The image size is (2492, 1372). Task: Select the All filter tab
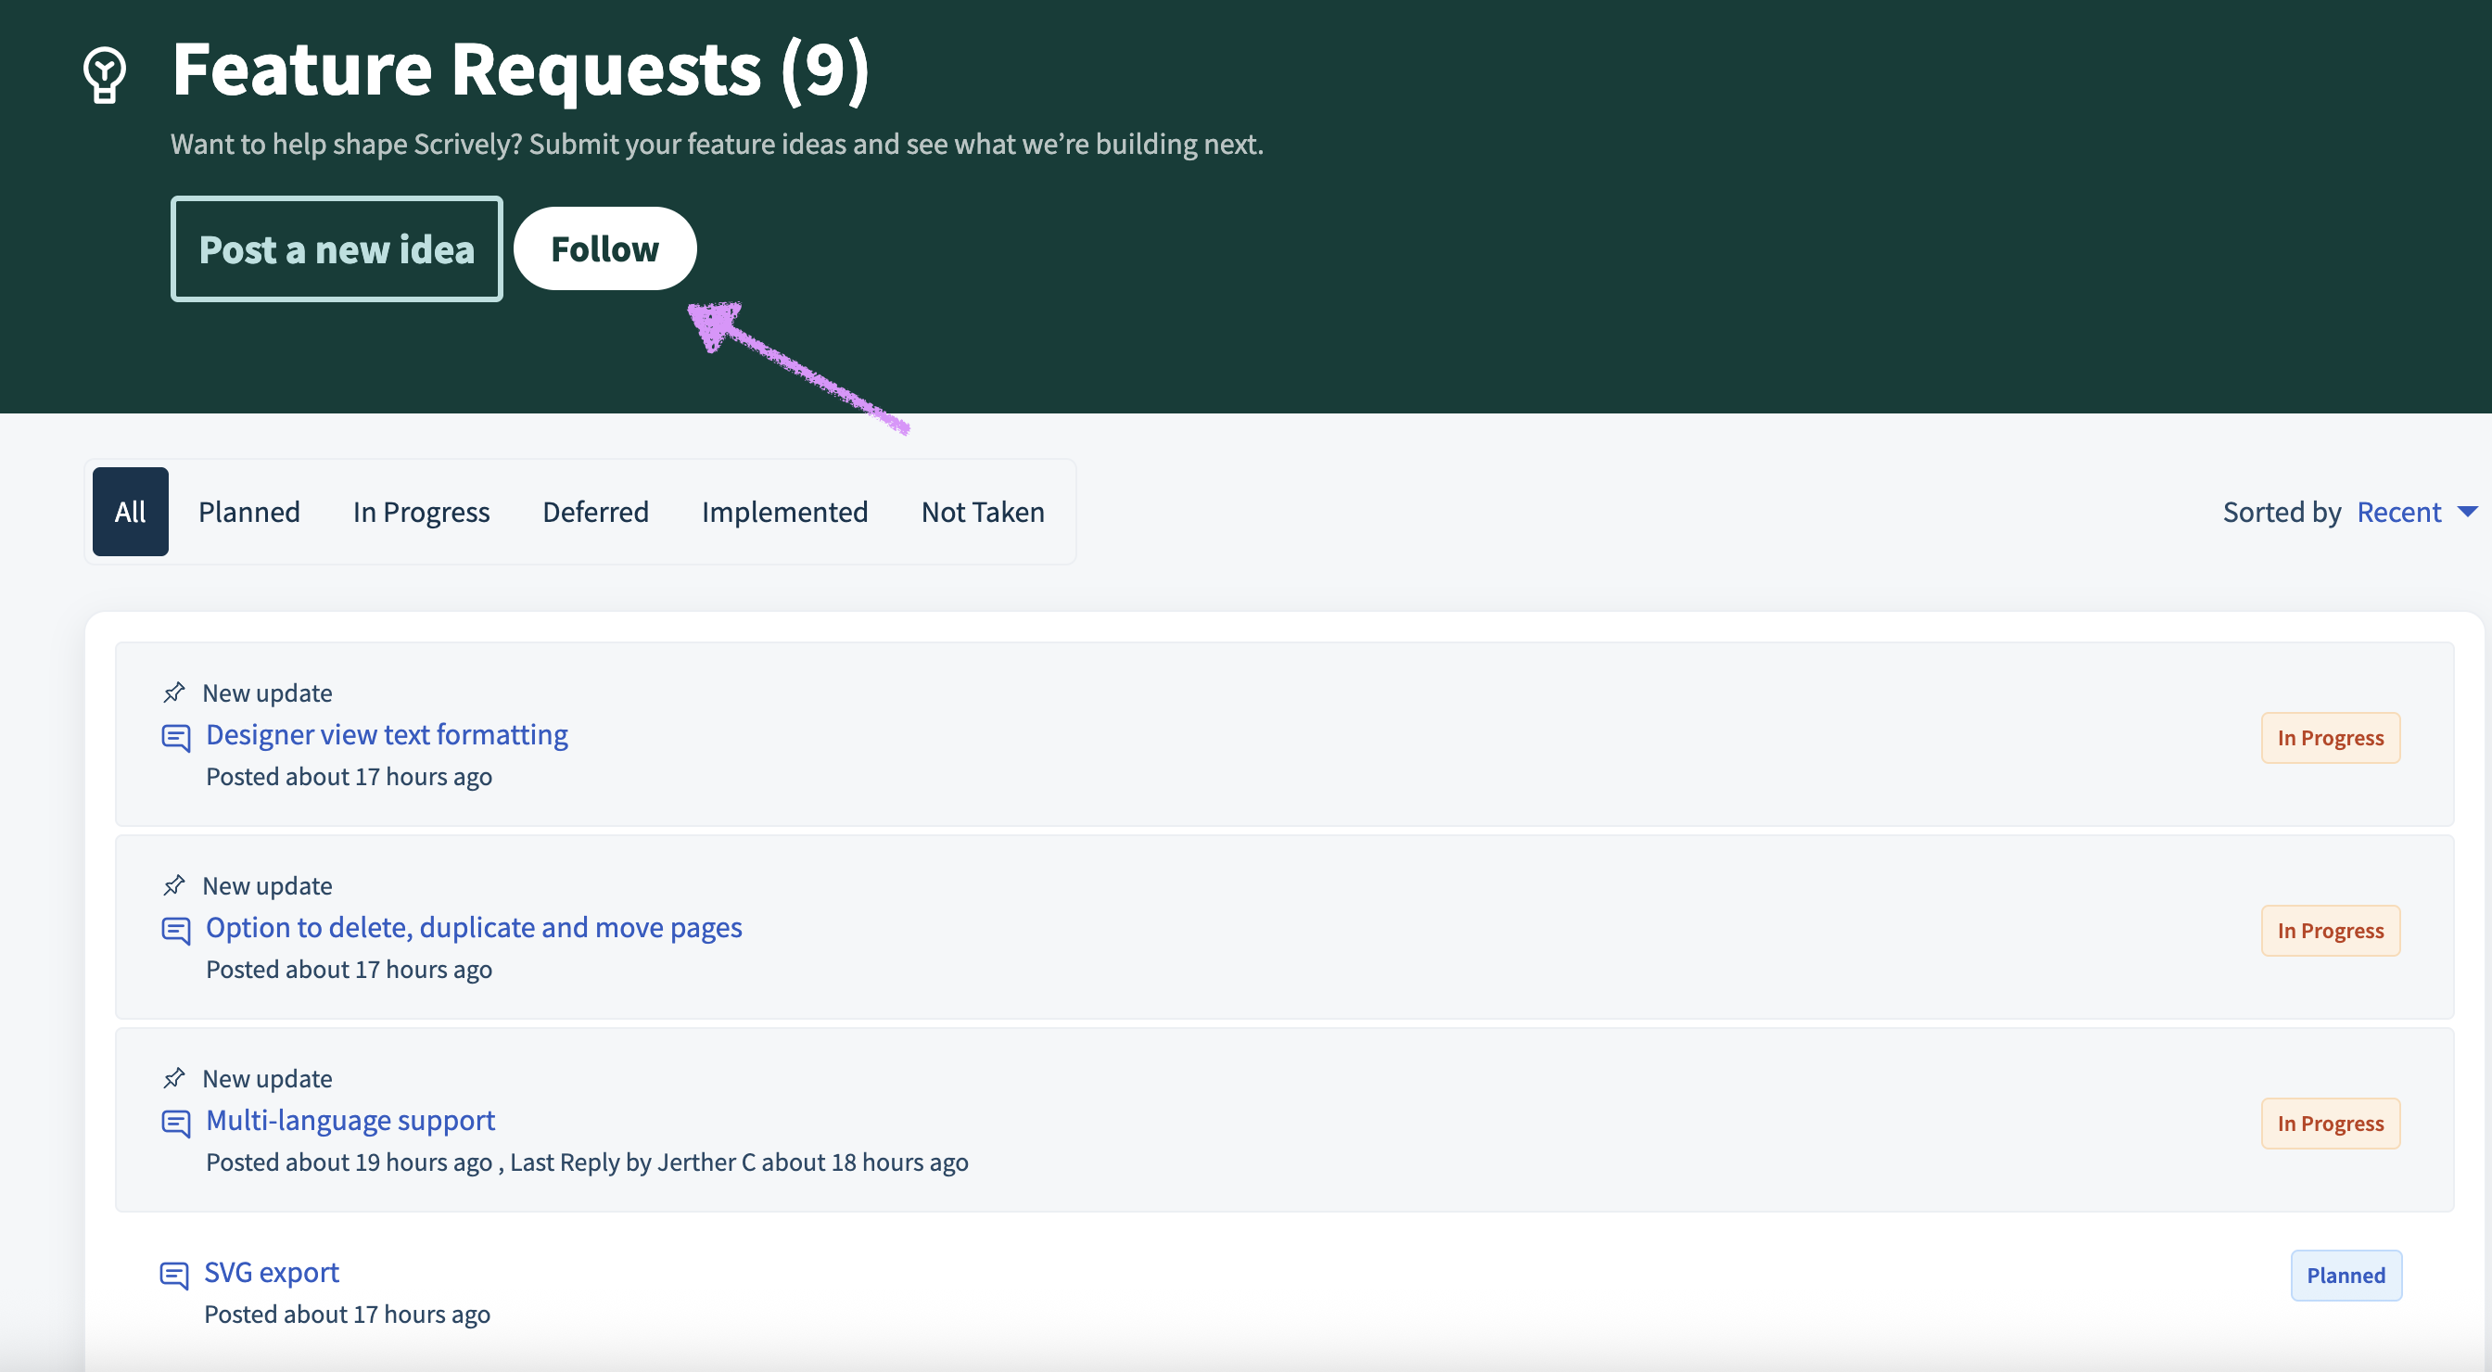pos(130,512)
